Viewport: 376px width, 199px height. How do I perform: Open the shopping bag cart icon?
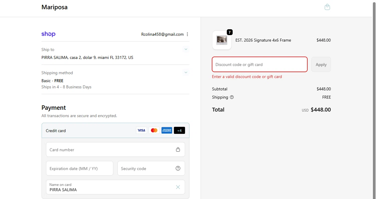pos(327,7)
